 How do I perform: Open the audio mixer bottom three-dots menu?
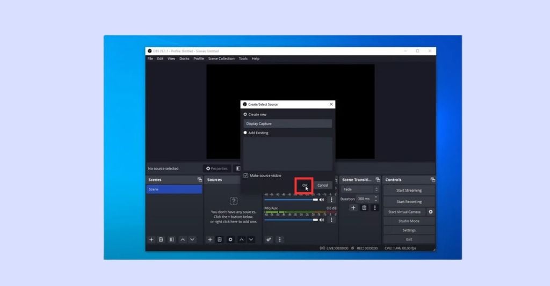click(279, 240)
